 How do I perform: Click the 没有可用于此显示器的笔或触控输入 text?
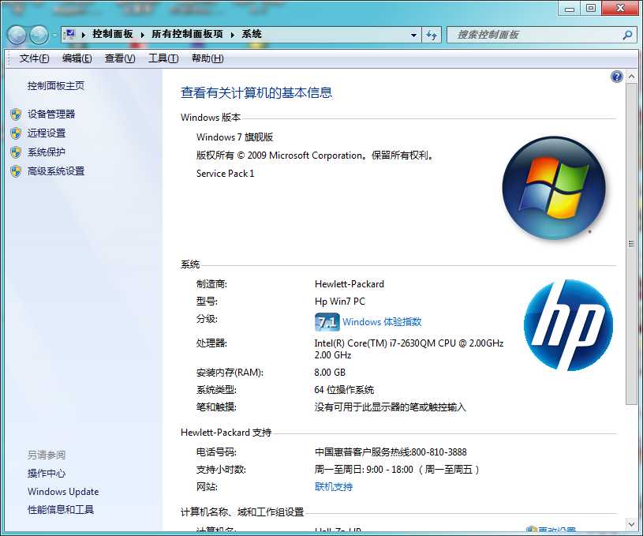click(390, 407)
